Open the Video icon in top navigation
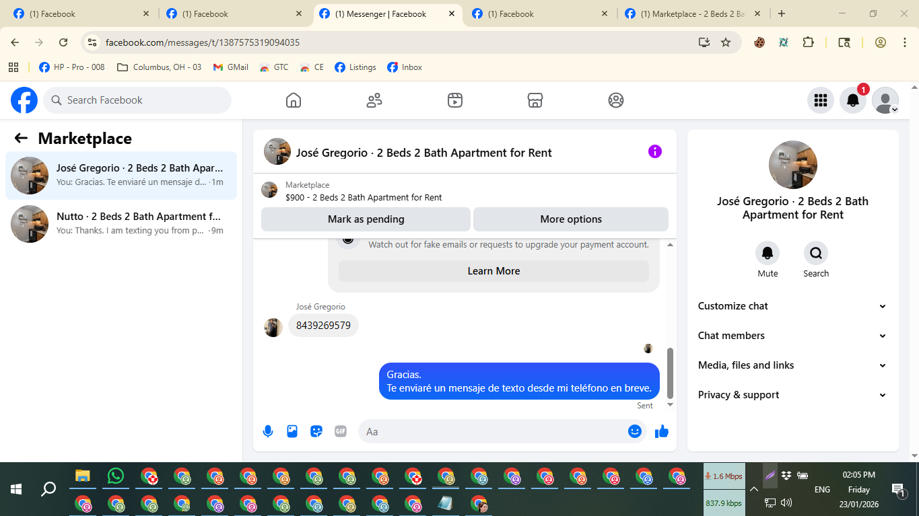This screenshot has height=516, width=919. [x=455, y=100]
